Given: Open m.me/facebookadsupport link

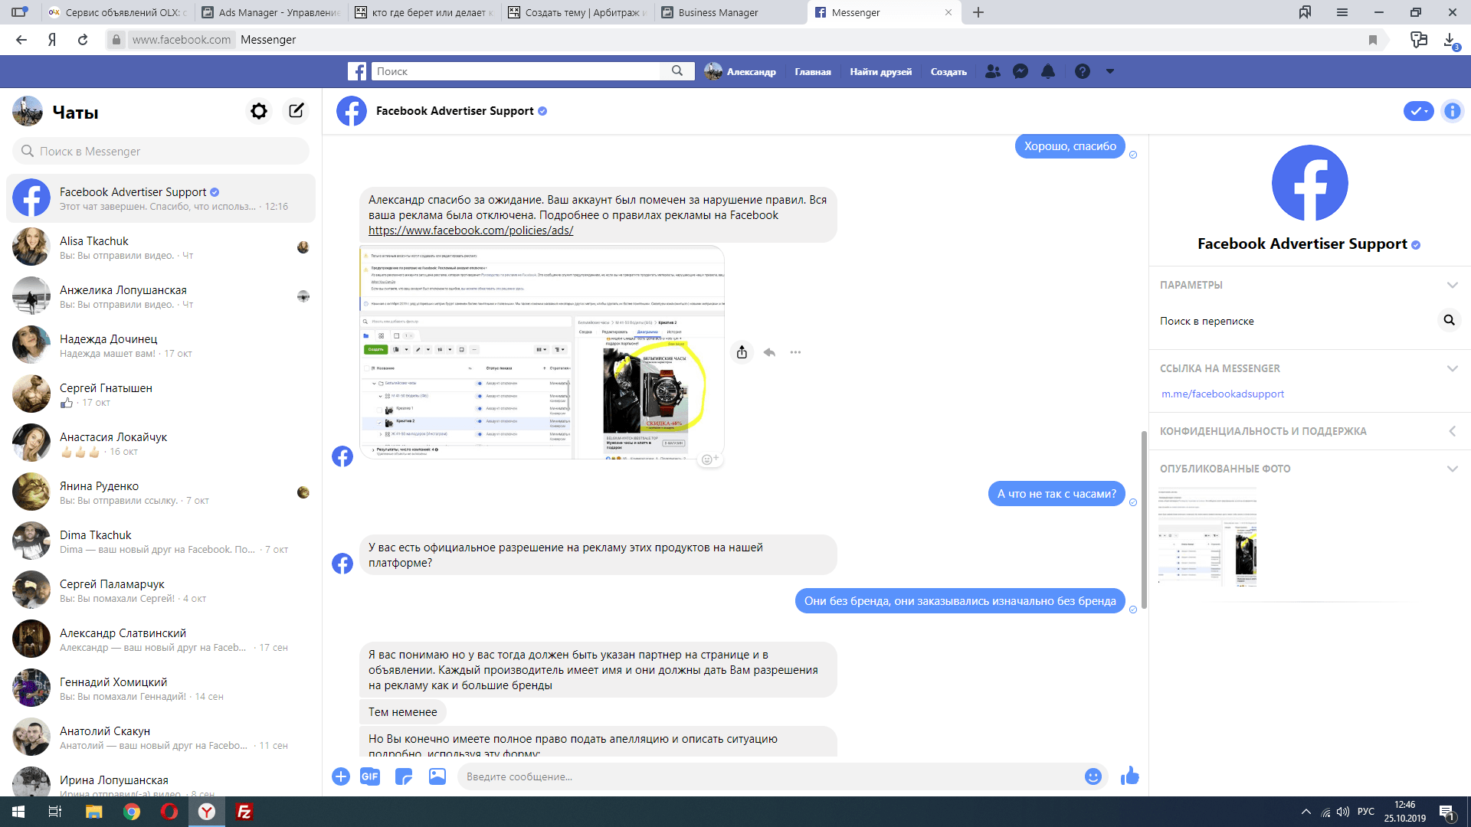Looking at the screenshot, I should pos(1223,394).
